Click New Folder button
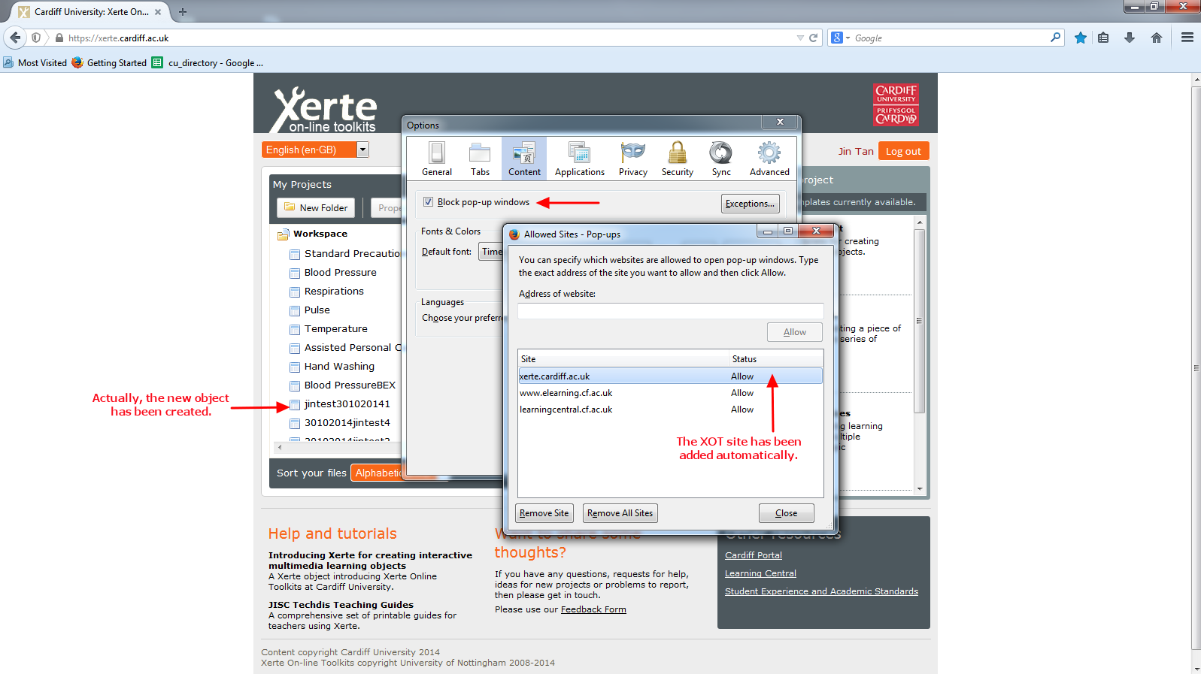Image resolution: width=1201 pixels, height=674 pixels. [316, 208]
